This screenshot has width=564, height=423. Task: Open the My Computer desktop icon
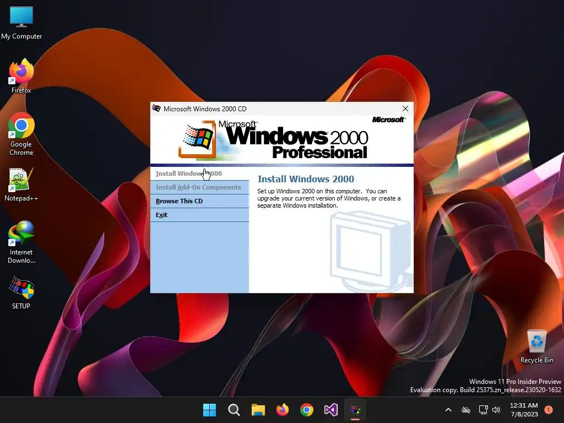(21, 22)
